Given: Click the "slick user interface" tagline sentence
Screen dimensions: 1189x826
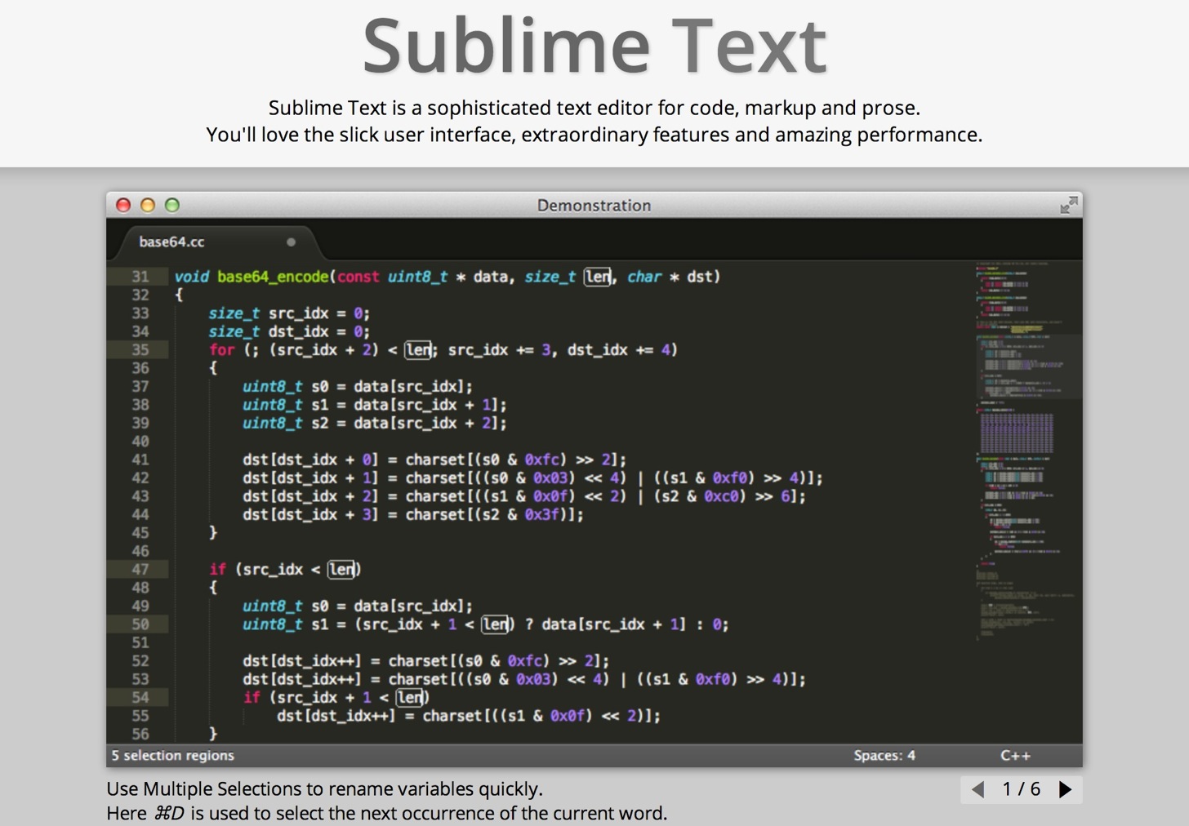Looking at the screenshot, I should [x=594, y=135].
